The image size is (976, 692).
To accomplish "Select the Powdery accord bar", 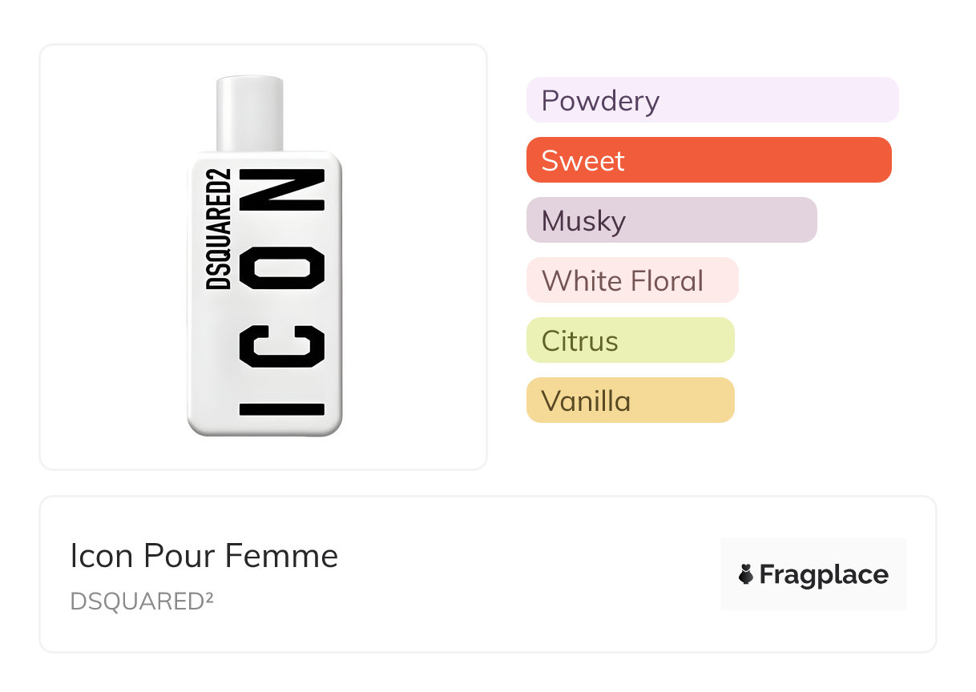I will coord(712,100).
